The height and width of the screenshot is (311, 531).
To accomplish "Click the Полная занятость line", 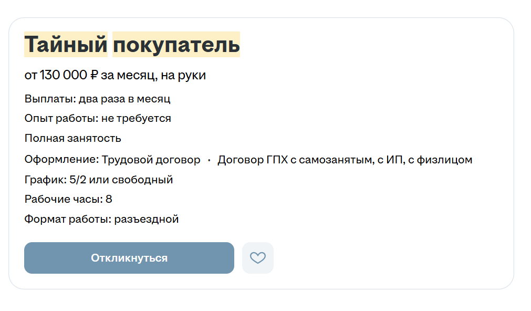I will 73,138.
